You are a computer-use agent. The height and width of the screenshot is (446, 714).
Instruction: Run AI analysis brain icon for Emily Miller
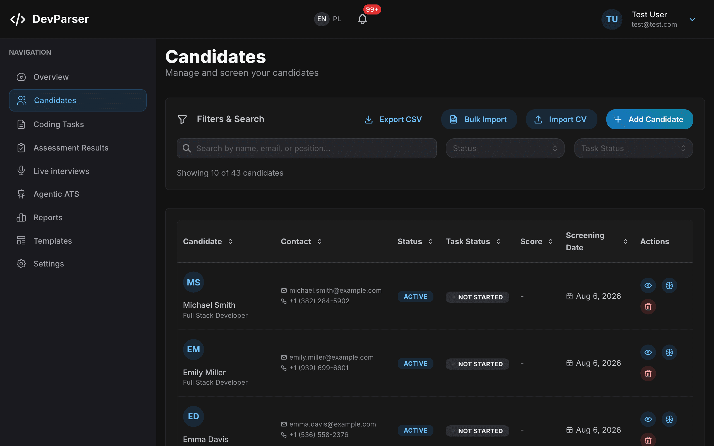669,352
